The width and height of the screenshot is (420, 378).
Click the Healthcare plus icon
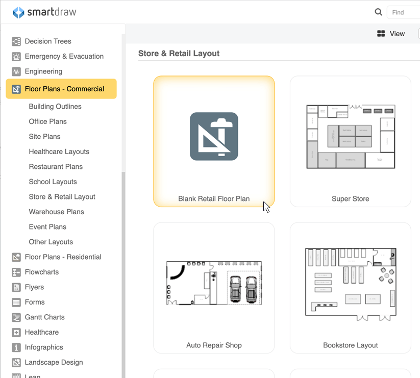coord(16,332)
